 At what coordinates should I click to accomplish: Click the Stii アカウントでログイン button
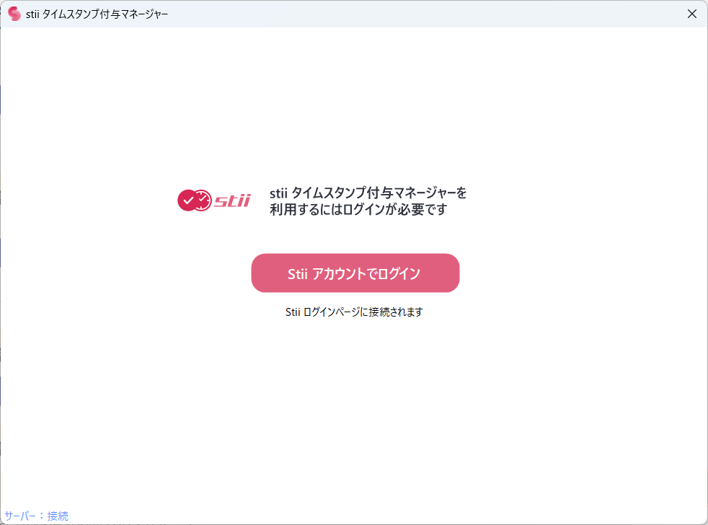tap(355, 273)
